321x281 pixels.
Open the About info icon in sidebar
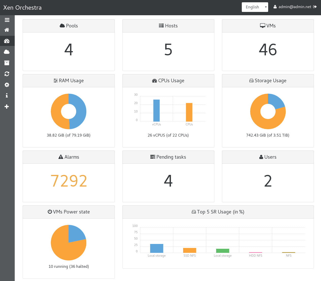coord(7,95)
